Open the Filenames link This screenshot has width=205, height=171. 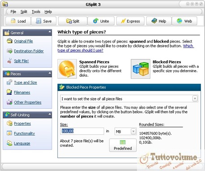[22, 92]
